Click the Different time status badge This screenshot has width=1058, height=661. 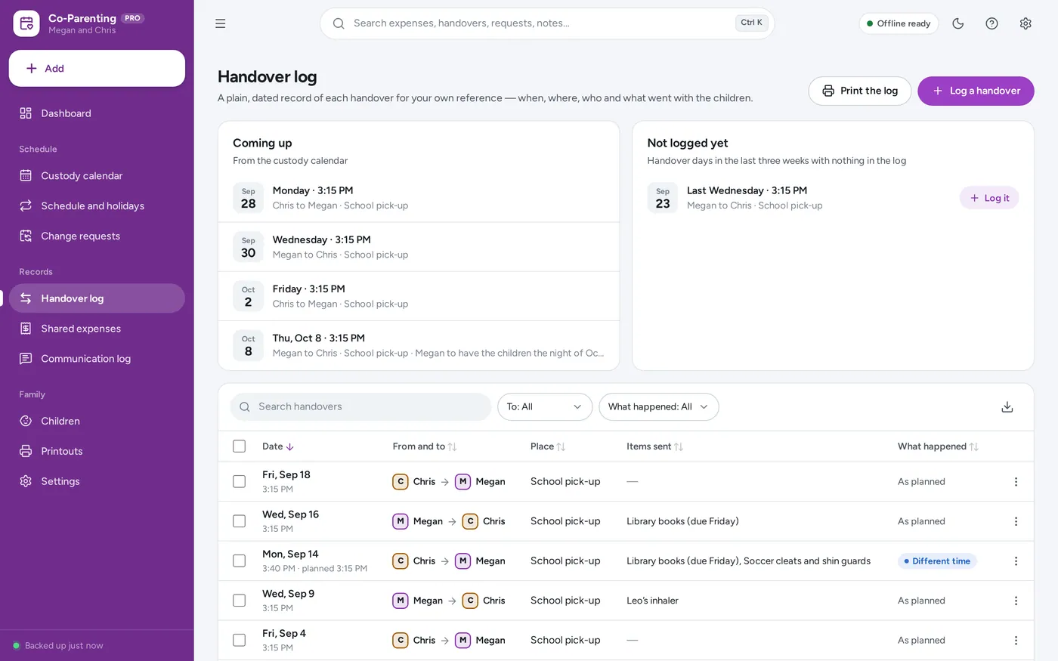click(x=937, y=561)
